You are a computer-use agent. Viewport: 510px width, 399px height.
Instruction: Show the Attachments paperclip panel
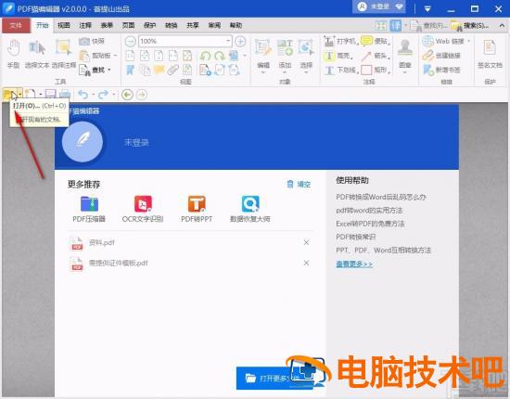[x=173, y=70]
